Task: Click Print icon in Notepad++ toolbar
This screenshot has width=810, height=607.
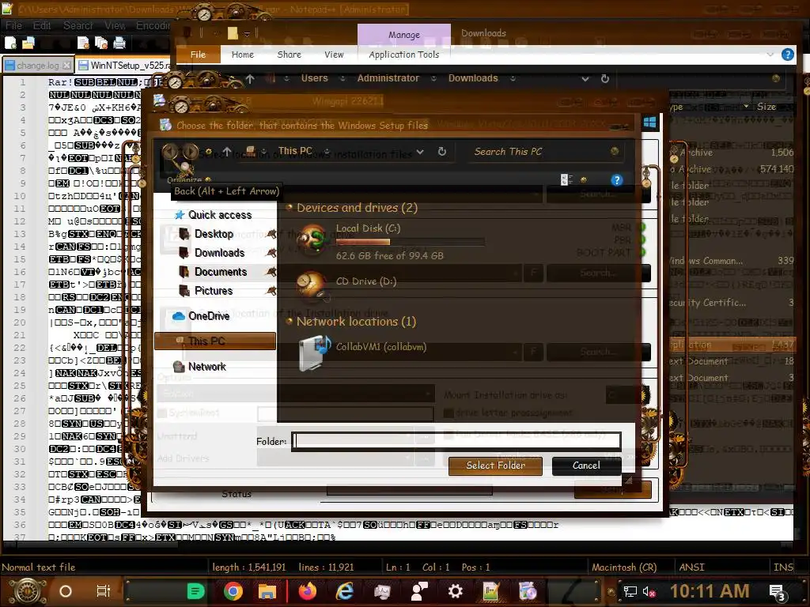Action: pyautogui.click(x=119, y=43)
